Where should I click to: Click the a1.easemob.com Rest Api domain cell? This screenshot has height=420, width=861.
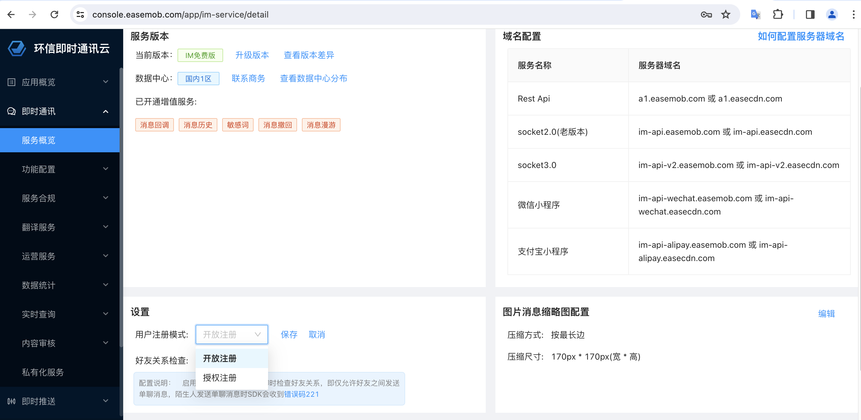pyautogui.click(x=739, y=99)
